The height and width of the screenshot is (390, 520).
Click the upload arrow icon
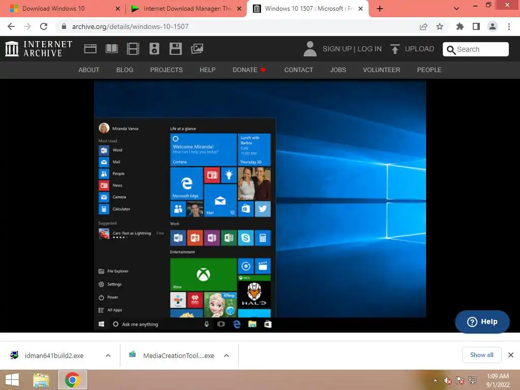tap(395, 49)
